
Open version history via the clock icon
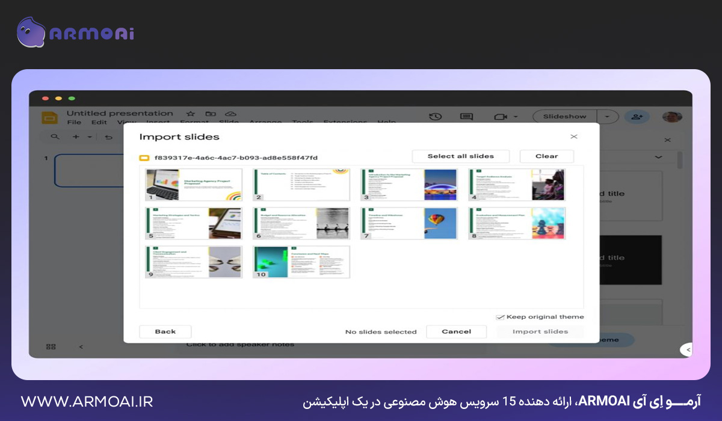coord(435,116)
